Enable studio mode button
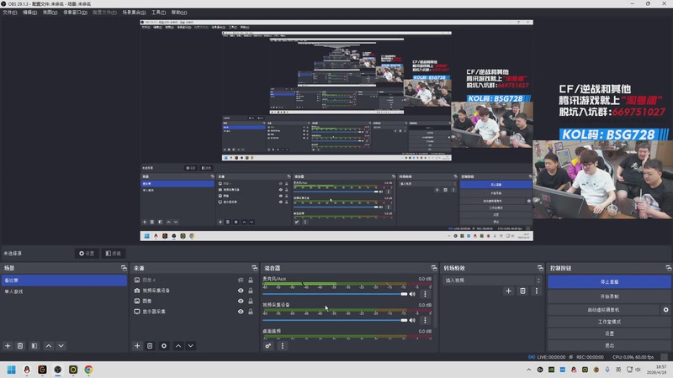 click(x=609, y=322)
